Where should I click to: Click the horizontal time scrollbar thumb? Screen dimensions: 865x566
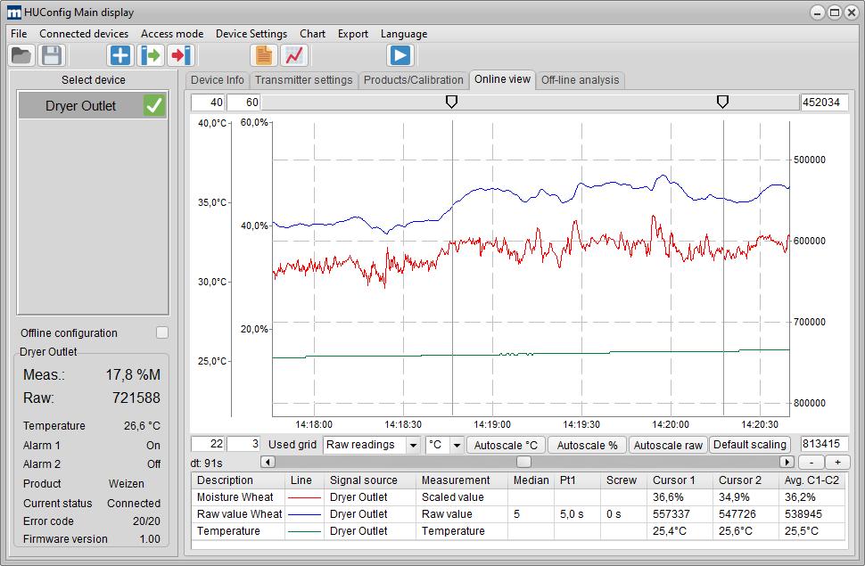point(523,462)
